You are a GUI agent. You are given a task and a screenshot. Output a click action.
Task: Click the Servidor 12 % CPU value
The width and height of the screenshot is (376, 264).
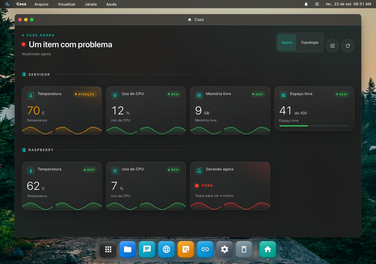[x=120, y=111]
